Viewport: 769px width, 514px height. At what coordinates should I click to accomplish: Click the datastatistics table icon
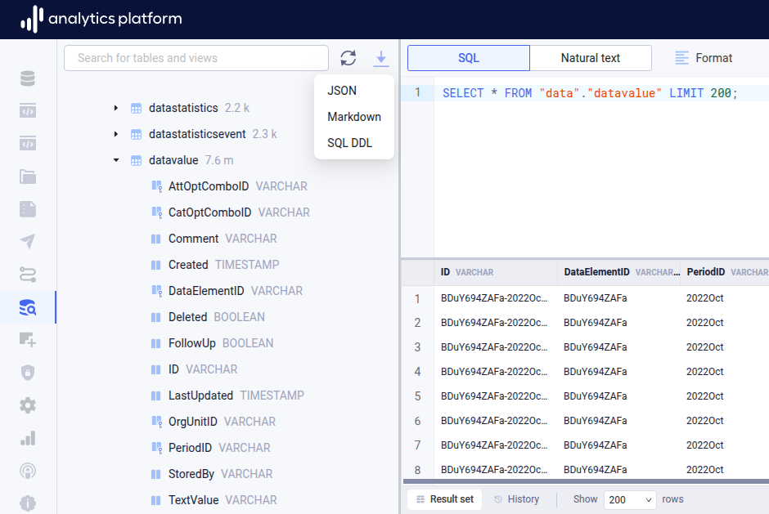pyautogui.click(x=137, y=109)
